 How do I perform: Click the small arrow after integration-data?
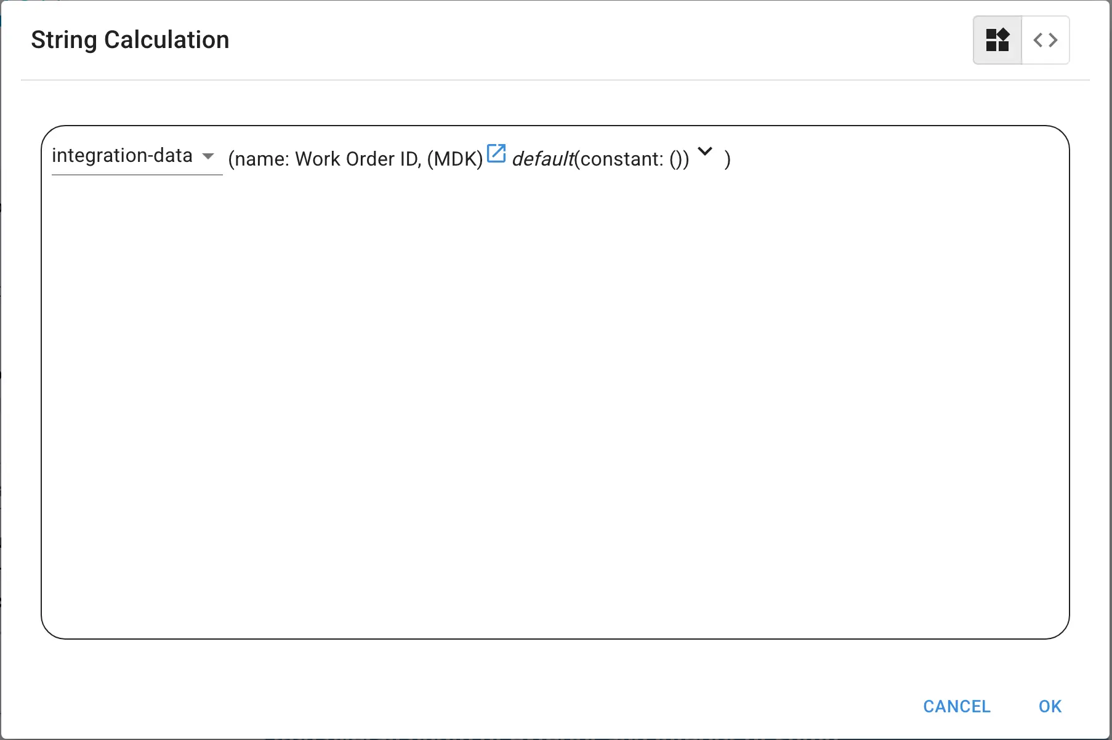209,158
